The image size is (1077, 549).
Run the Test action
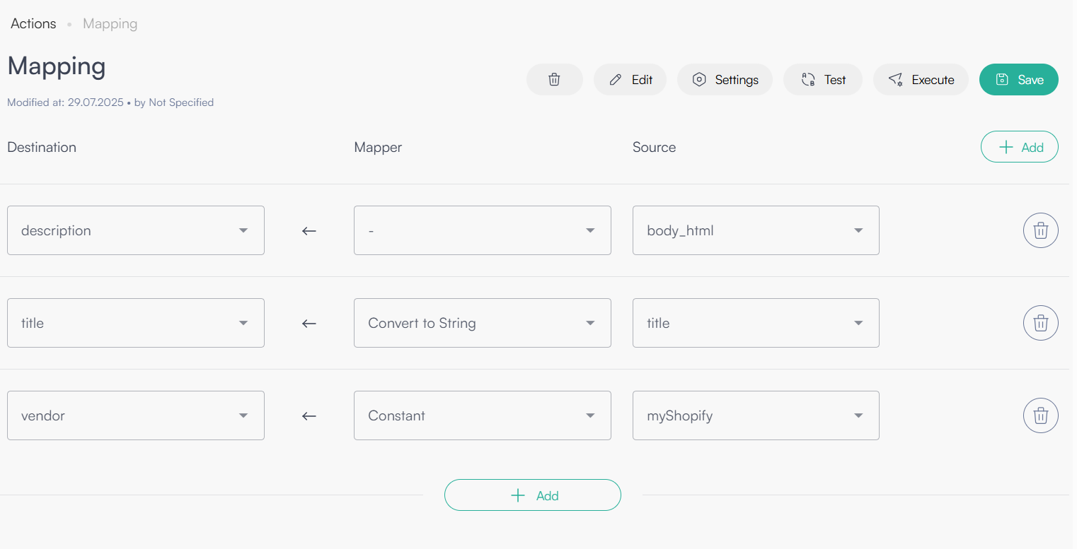[x=822, y=80]
